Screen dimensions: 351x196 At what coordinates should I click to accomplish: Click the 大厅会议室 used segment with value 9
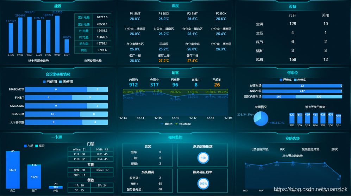point(54,122)
